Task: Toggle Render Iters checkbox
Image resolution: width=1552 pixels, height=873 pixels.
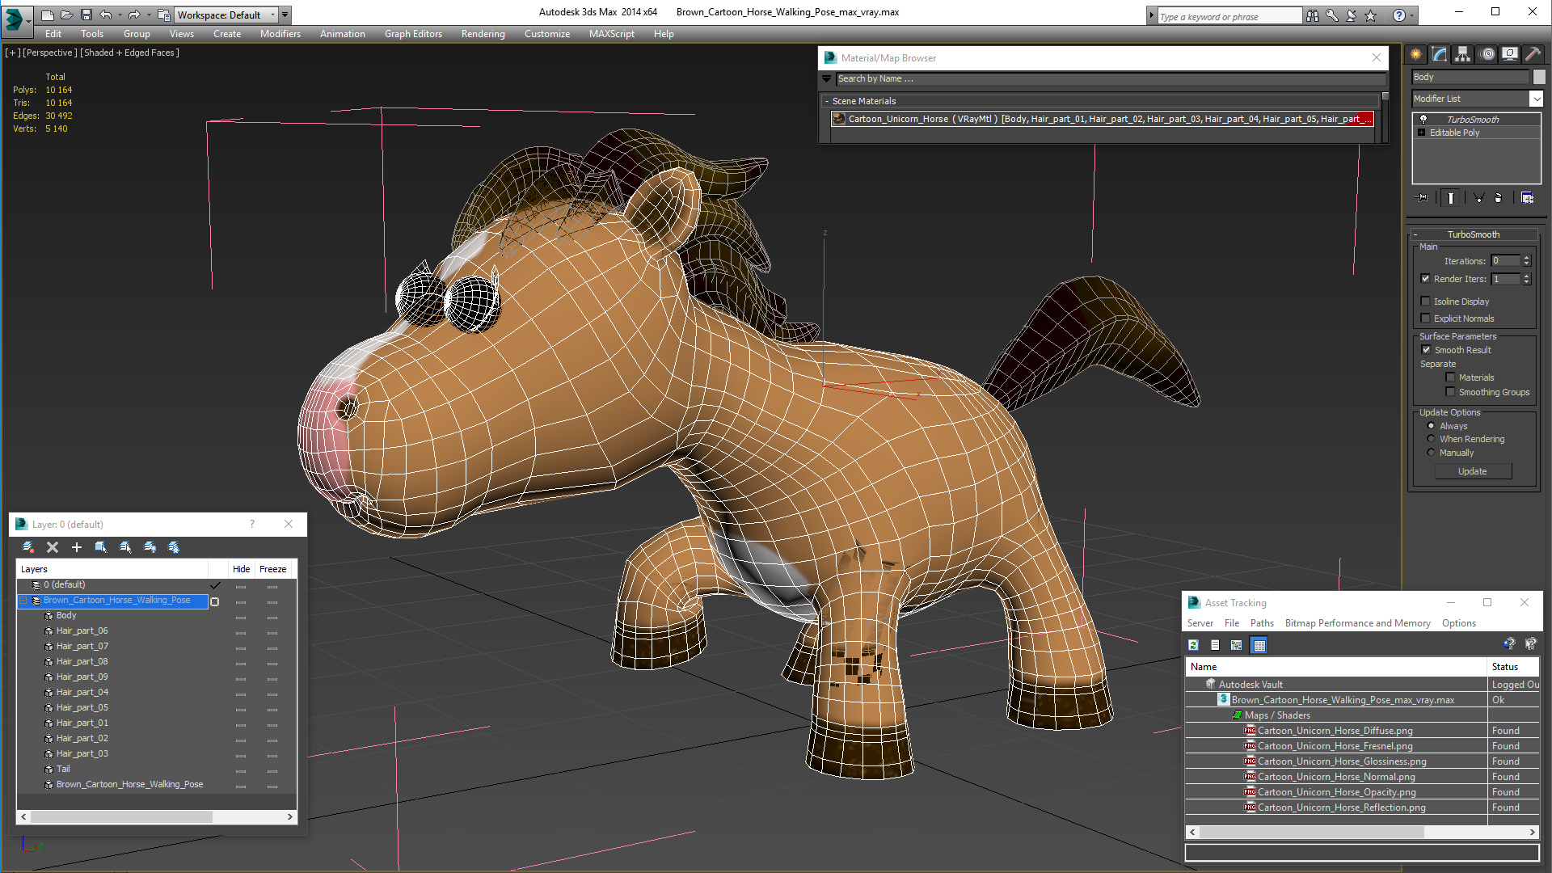Action: [1425, 279]
